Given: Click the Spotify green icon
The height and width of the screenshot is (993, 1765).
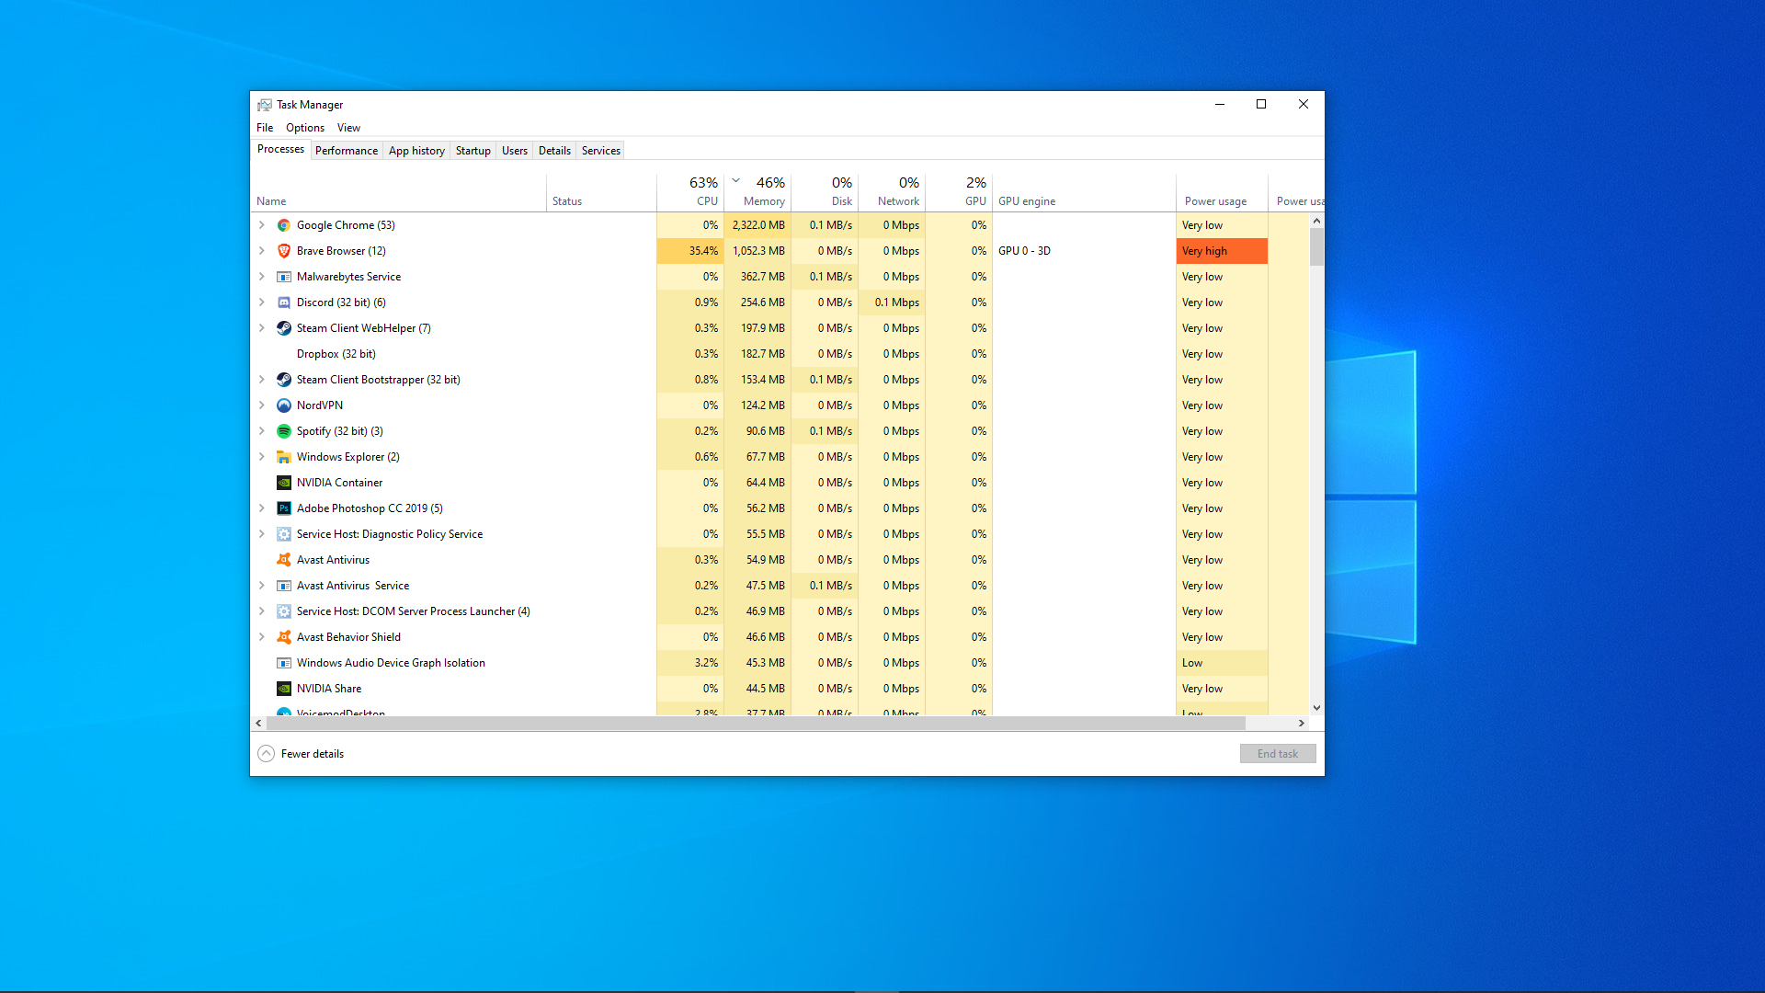Looking at the screenshot, I should tap(284, 431).
